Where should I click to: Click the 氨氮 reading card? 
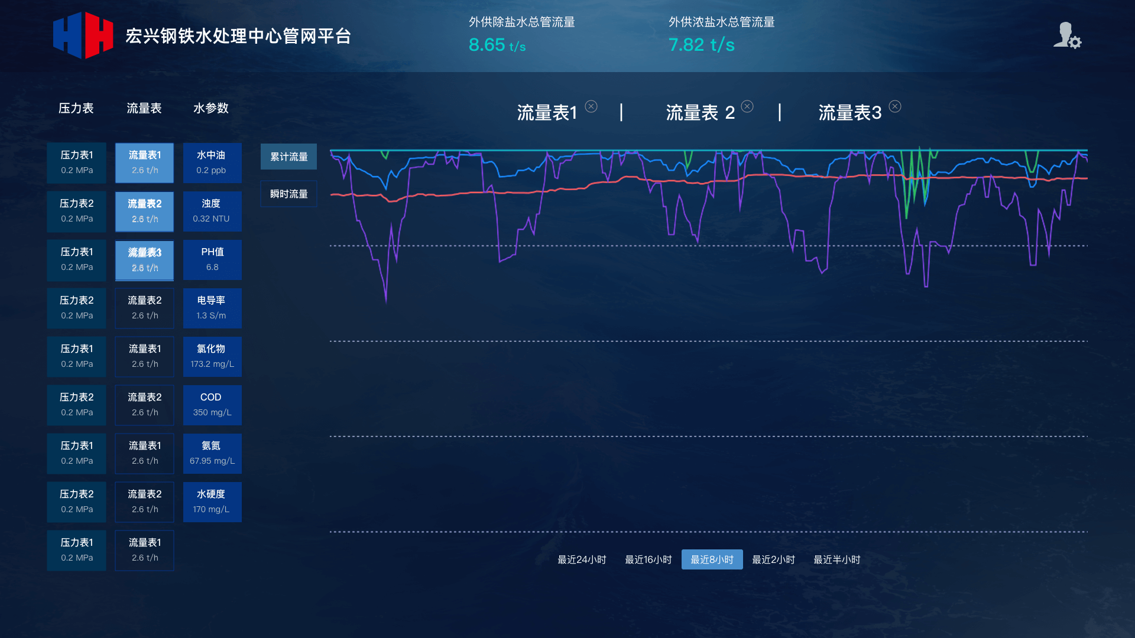coord(212,453)
